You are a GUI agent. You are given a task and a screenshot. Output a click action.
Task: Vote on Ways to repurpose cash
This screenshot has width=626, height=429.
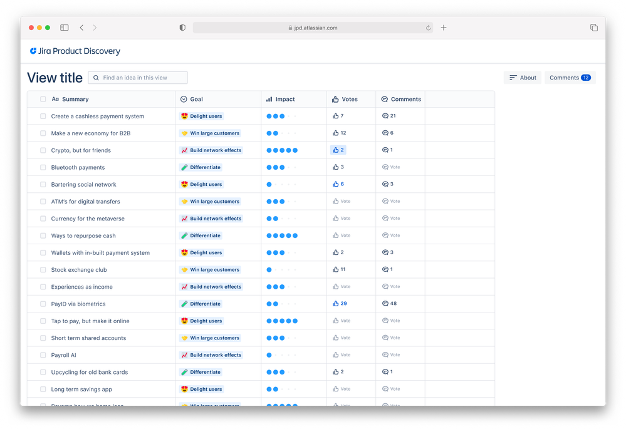coord(342,235)
